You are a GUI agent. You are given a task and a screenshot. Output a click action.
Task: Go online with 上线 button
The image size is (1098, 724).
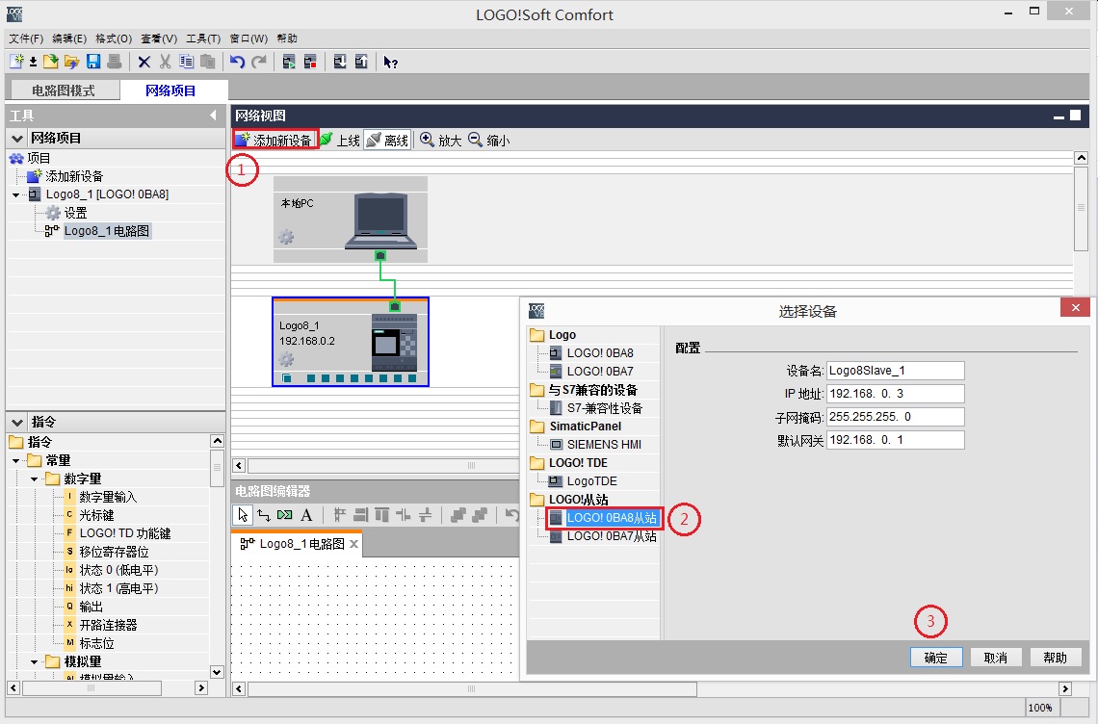tap(340, 140)
